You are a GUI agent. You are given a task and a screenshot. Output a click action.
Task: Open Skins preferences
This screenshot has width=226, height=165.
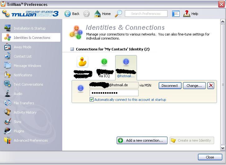pyautogui.click(x=31, y=121)
